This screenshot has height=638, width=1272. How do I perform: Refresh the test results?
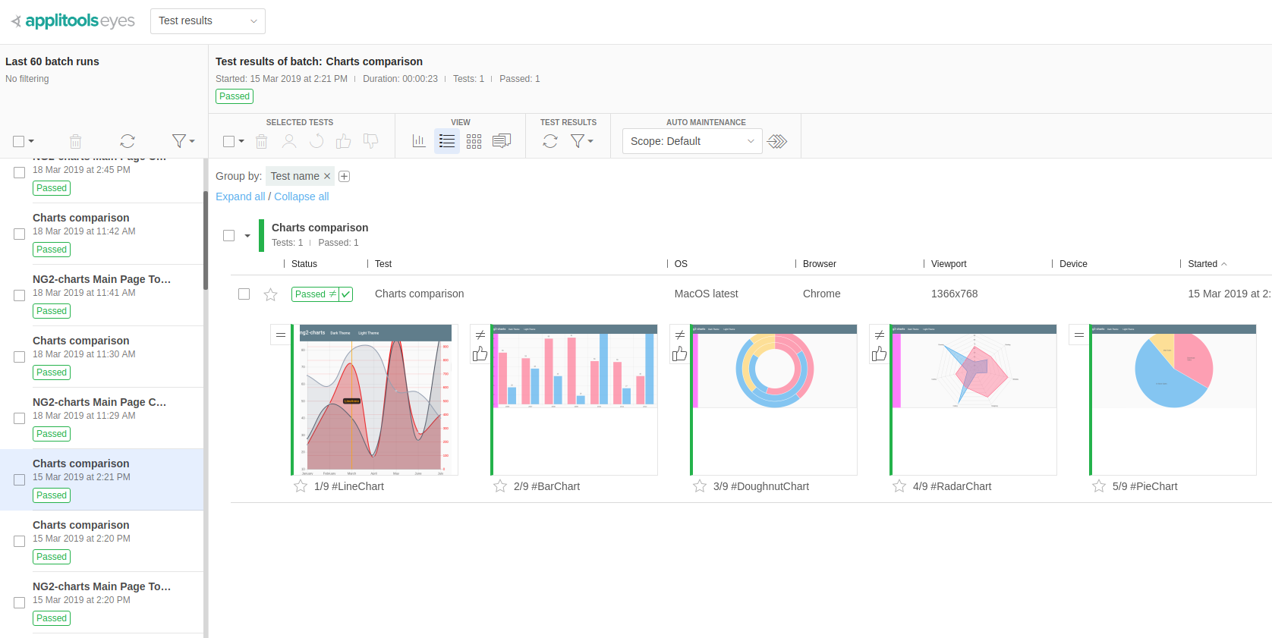tap(550, 141)
